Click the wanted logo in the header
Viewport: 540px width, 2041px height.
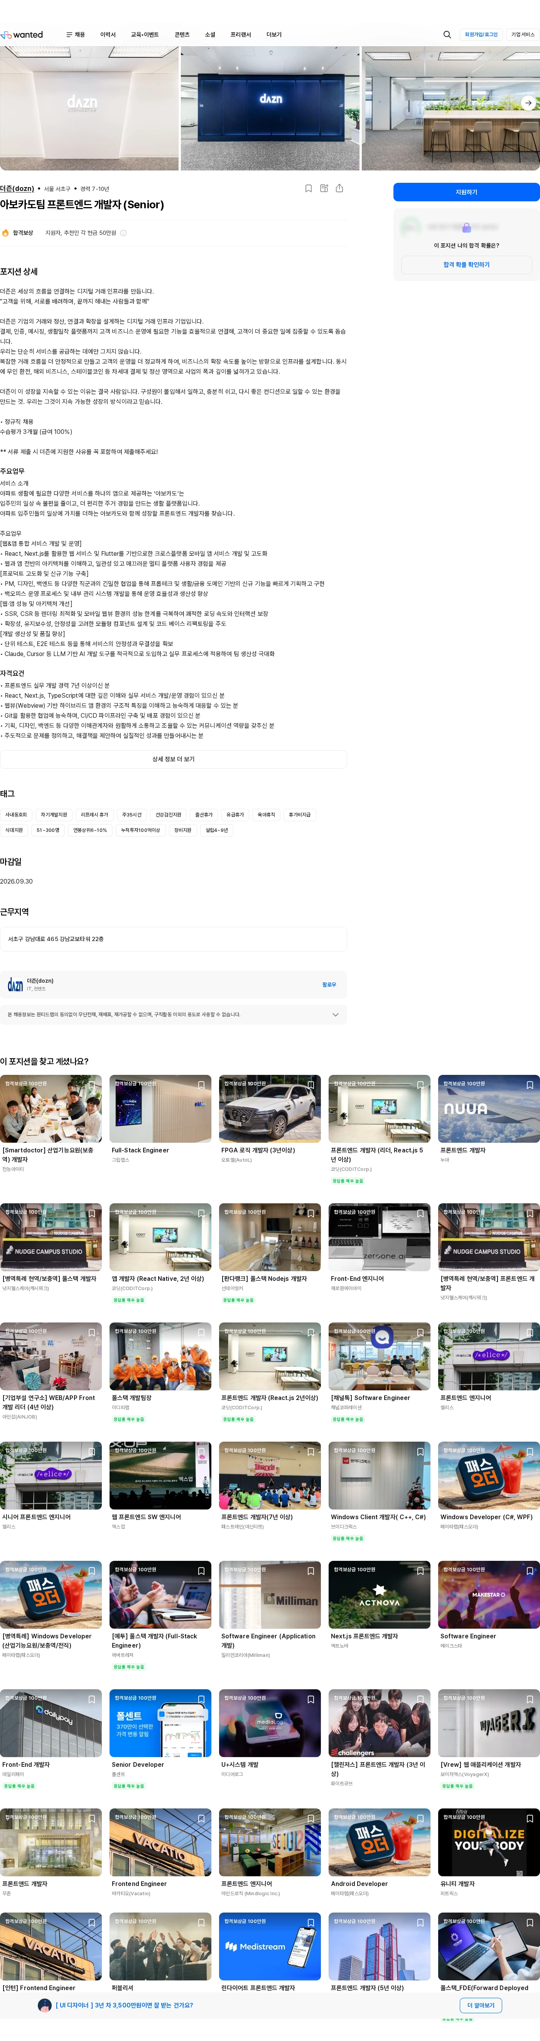(x=22, y=35)
